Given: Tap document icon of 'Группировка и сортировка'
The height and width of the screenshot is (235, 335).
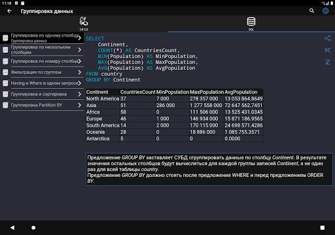Looking at the screenshot, I should 5,94.
